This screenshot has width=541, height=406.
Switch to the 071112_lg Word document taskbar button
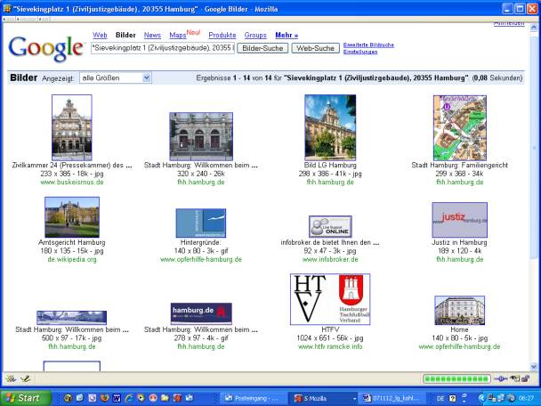(x=392, y=398)
